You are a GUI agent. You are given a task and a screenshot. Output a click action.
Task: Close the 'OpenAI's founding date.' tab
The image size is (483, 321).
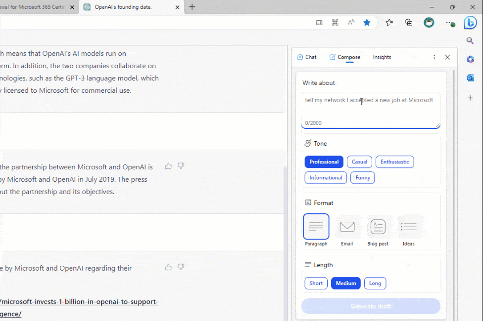pos(178,7)
